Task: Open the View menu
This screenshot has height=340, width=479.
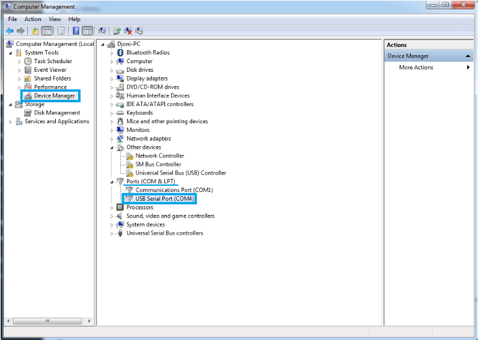Action: coord(55,19)
